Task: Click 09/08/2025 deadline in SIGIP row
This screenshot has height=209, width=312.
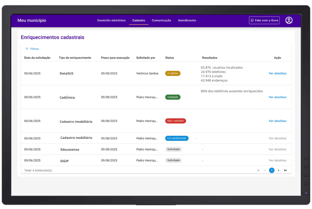Action: [x=109, y=160]
